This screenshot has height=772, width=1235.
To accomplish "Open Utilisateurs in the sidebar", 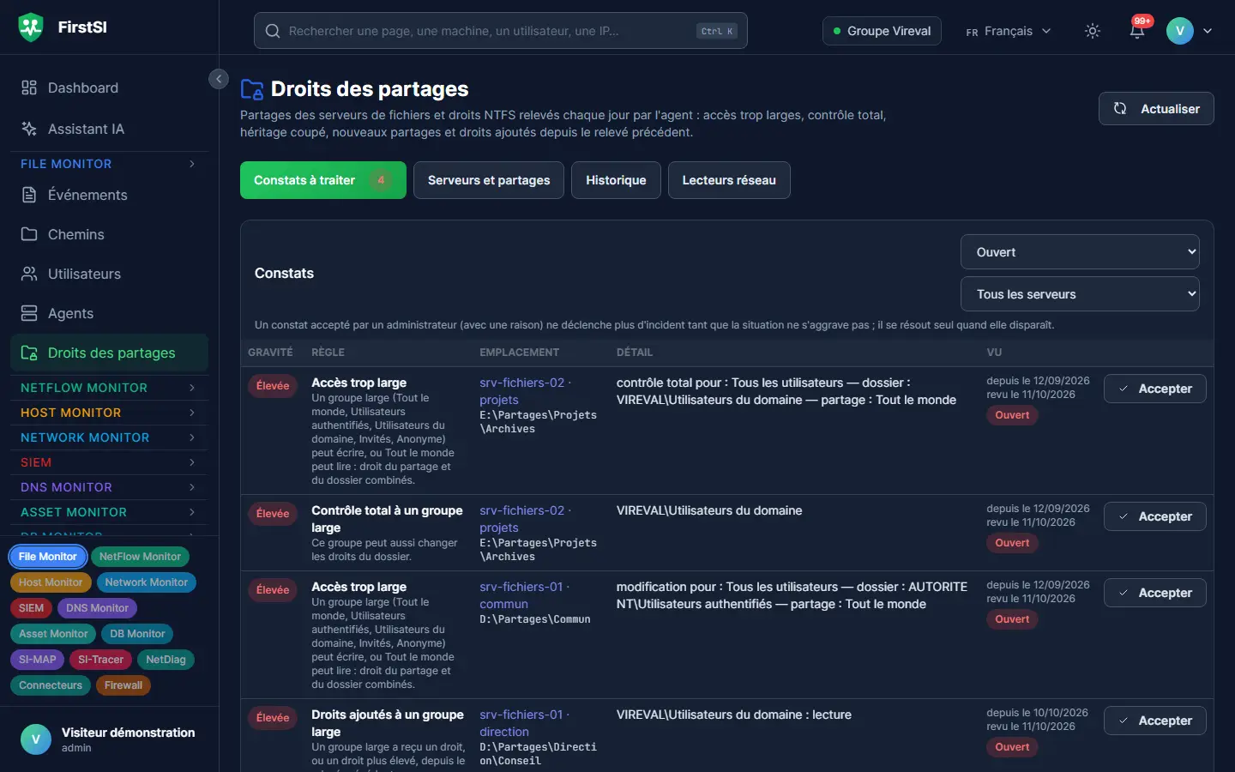I will point(110,274).
